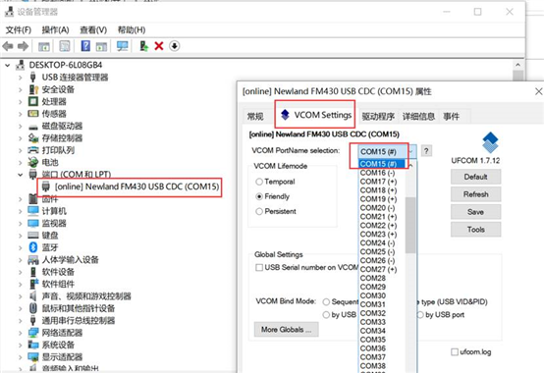Viewport: 544px width, 373px height.
Task: Click the 键盘 keyboard icon
Action: (33, 236)
